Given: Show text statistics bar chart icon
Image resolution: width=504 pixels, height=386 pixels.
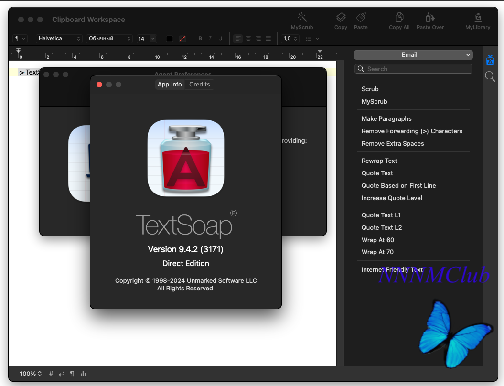Looking at the screenshot, I should 83,374.
